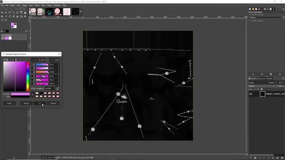
Task: Select the Crop tool
Action: click(x=17, y=12)
